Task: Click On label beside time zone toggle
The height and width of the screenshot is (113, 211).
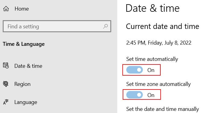Action: tap(151, 95)
